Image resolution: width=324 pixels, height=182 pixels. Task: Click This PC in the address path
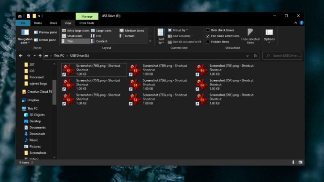[59, 55]
